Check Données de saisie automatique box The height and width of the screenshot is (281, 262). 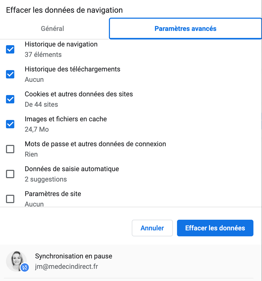pos(10,174)
